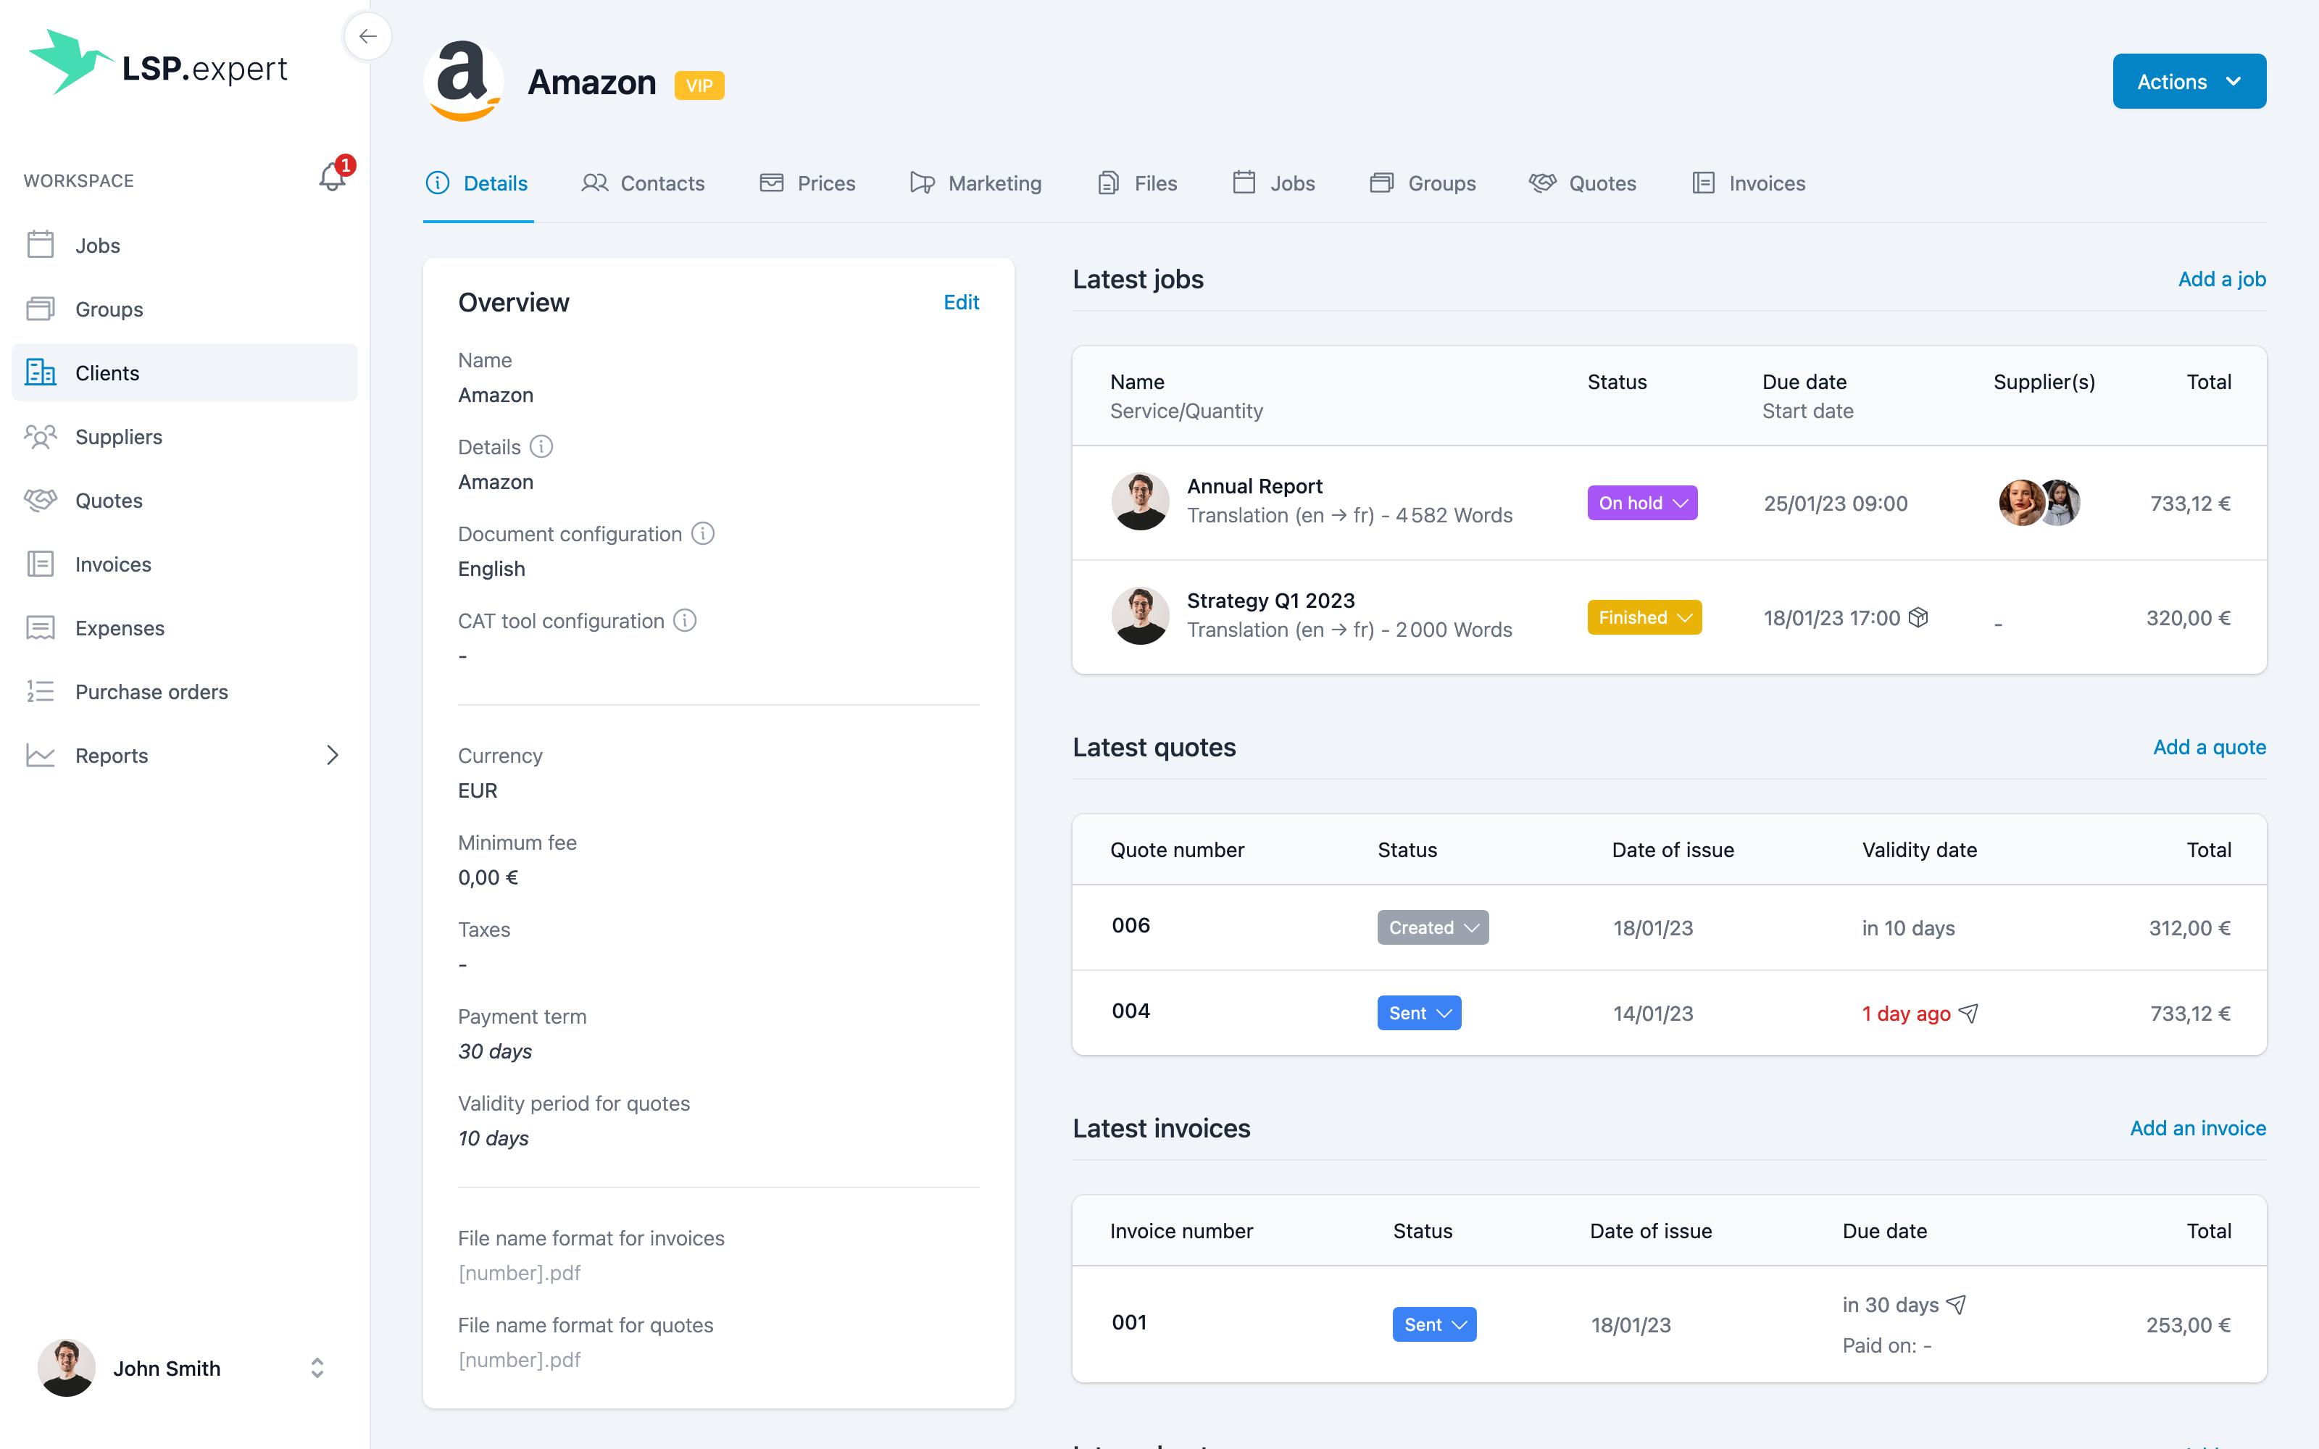Viewport: 2319px width, 1449px height.
Task: Click the Add a job link
Action: (x=2221, y=279)
